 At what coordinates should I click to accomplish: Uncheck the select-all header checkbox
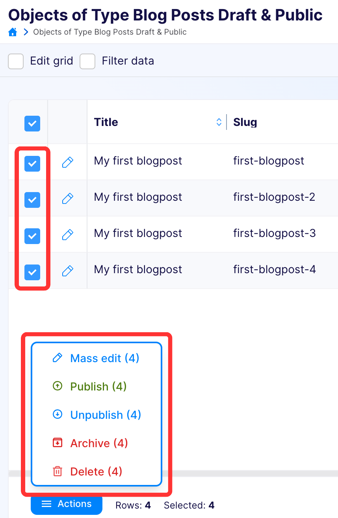pyautogui.click(x=32, y=124)
